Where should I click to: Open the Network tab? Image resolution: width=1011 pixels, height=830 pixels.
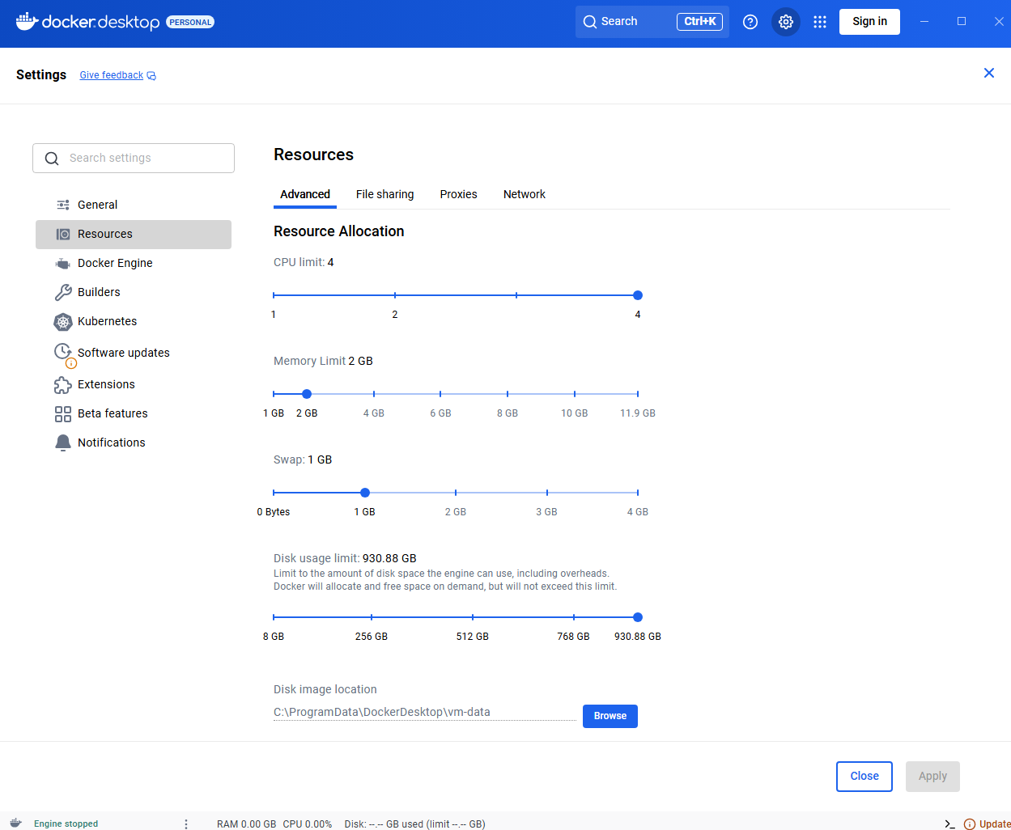525,194
